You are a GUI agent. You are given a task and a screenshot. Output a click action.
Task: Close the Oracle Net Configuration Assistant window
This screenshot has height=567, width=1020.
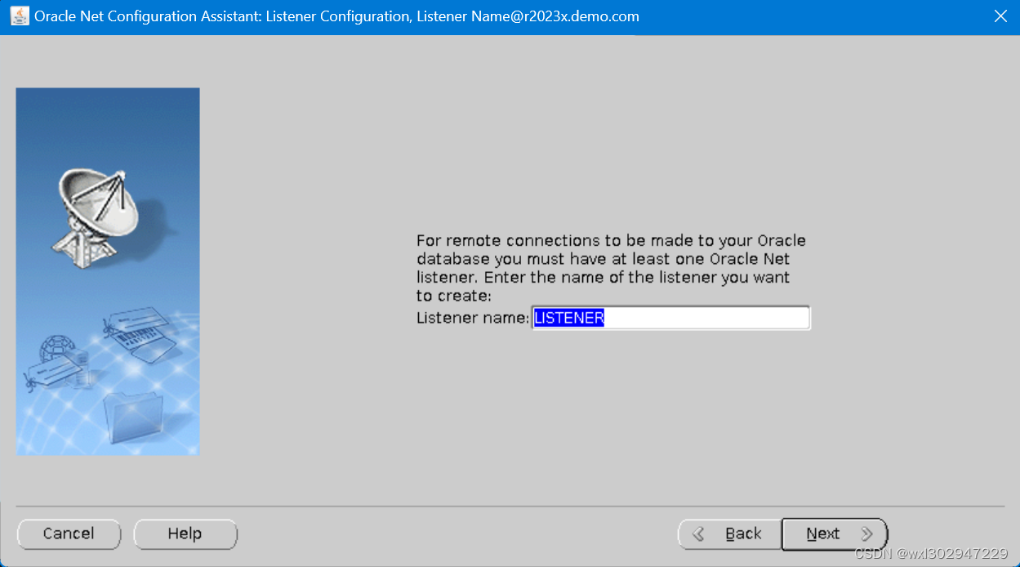click(x=1000, y=16)
